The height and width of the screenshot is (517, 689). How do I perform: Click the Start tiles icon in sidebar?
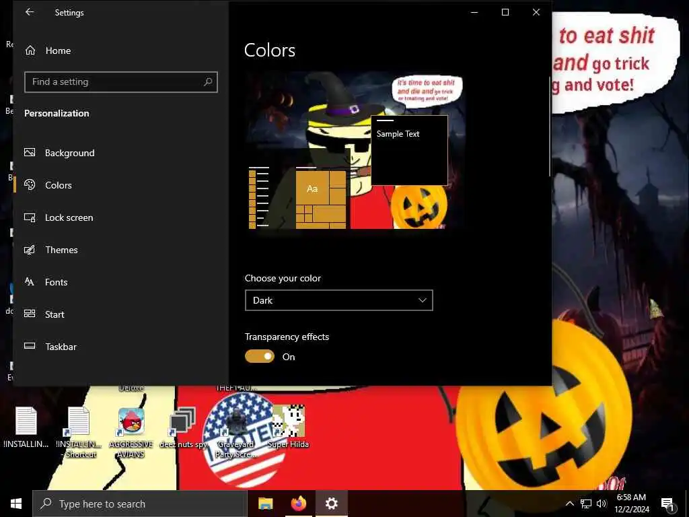(30, 314)
